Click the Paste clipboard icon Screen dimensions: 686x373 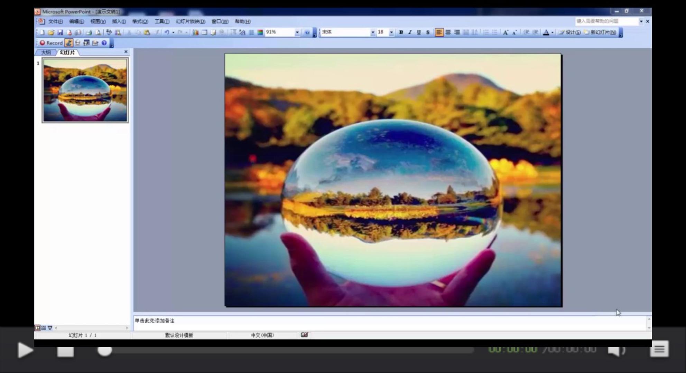(147, 32)
